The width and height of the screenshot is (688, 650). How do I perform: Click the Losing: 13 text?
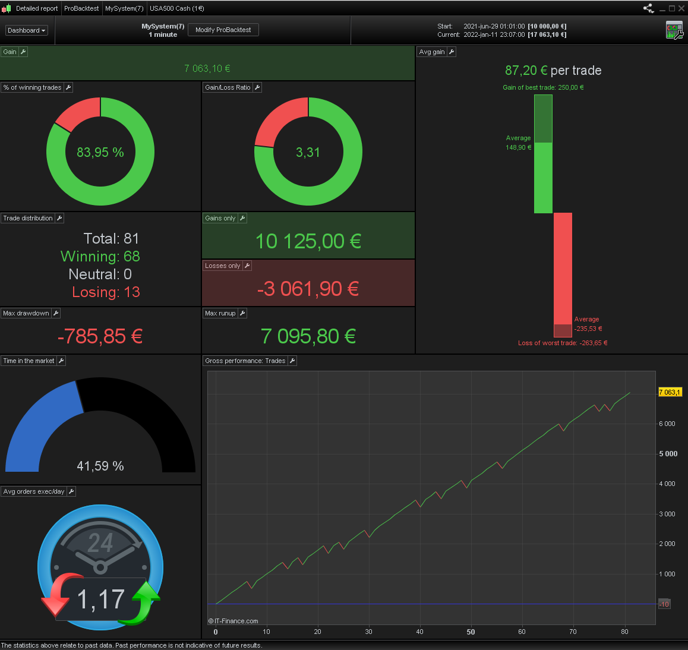click(106, 292)
